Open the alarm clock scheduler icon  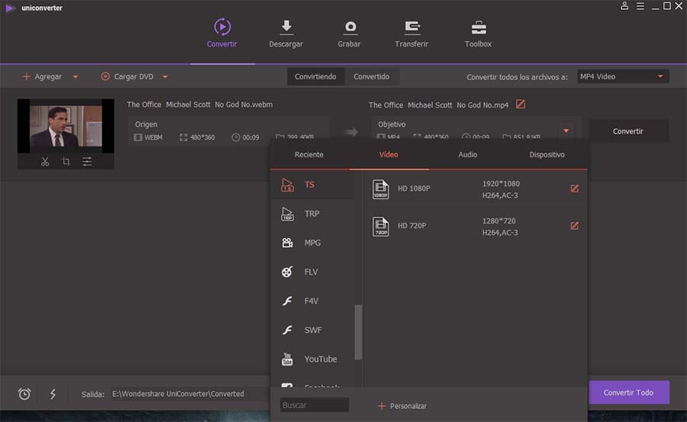tap(24, 394)
